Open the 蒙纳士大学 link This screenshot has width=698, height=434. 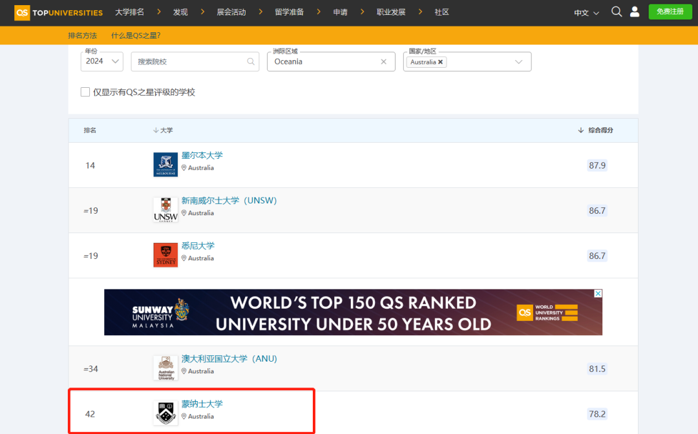pos(202,404)
